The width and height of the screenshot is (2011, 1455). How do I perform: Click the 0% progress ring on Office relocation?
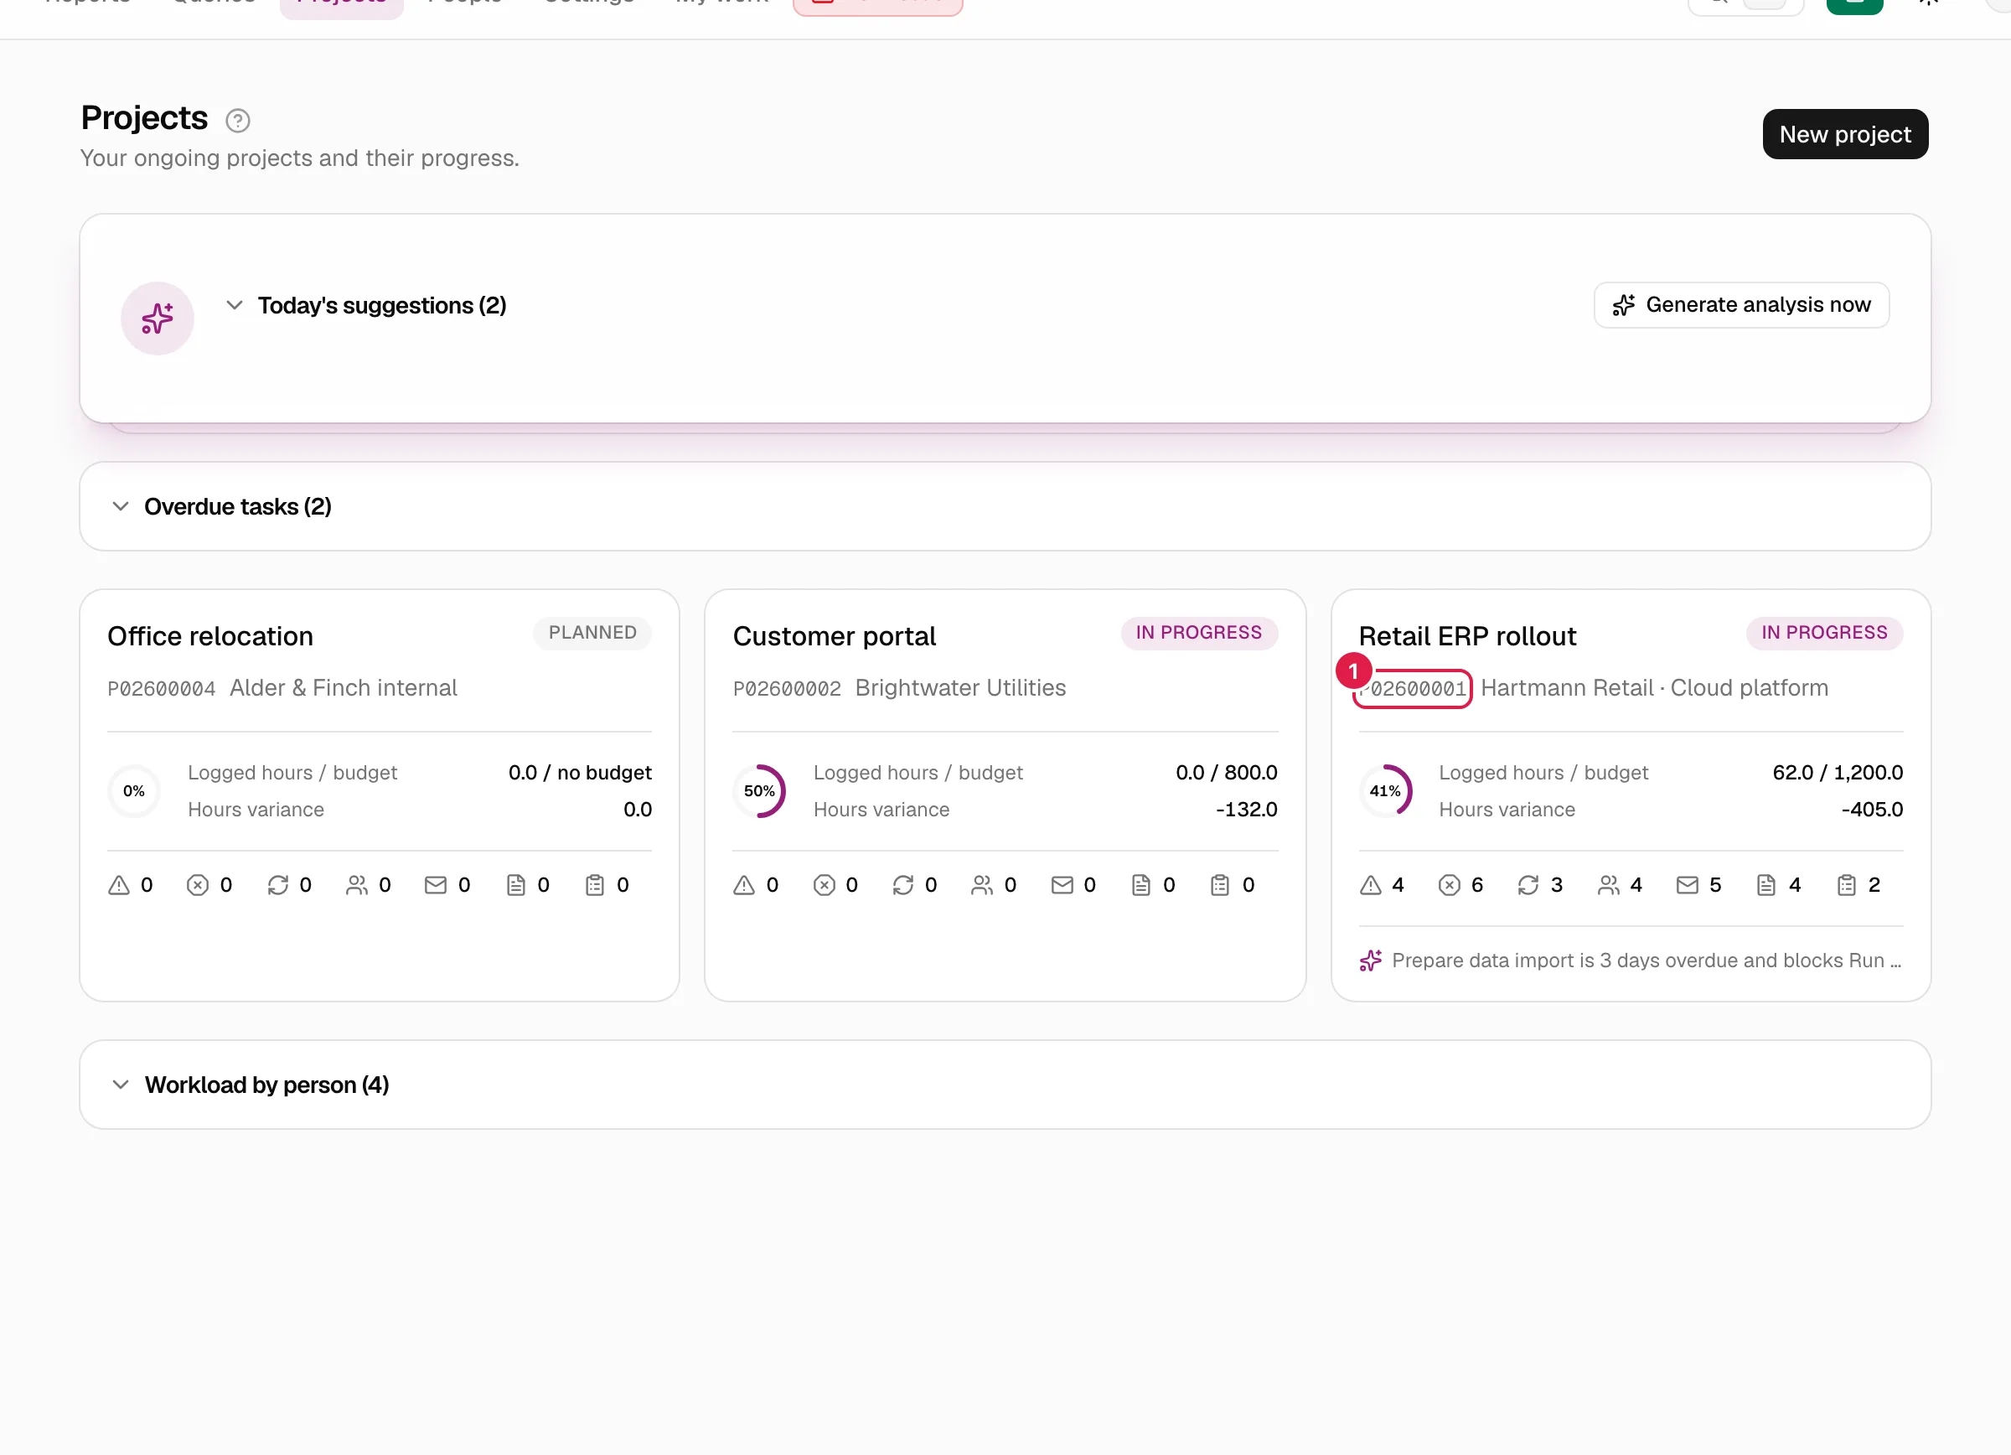coord(134,791)
